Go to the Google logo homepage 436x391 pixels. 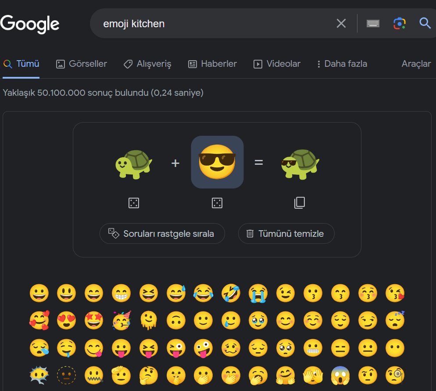pos(30,24)
